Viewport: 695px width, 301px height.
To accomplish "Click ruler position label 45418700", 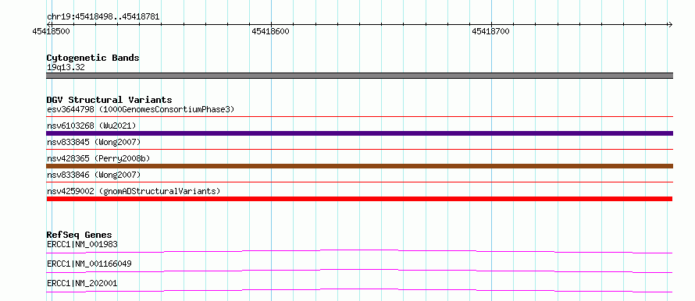I will tap(490, 31).
